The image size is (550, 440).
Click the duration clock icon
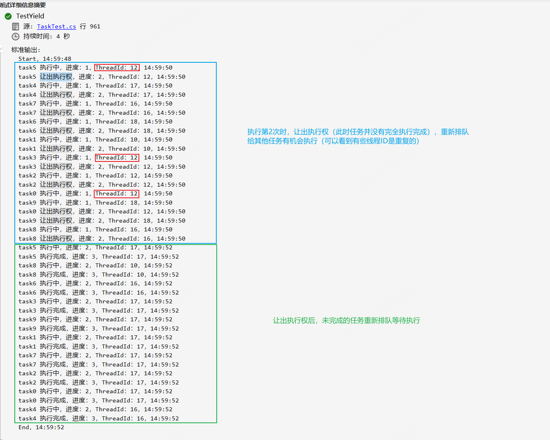pyautogui.click(x=16, y=37)
